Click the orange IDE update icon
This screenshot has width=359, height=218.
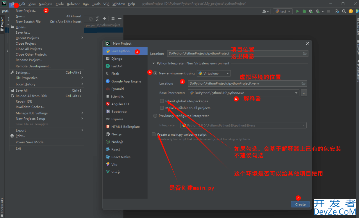tap(351, 11)
